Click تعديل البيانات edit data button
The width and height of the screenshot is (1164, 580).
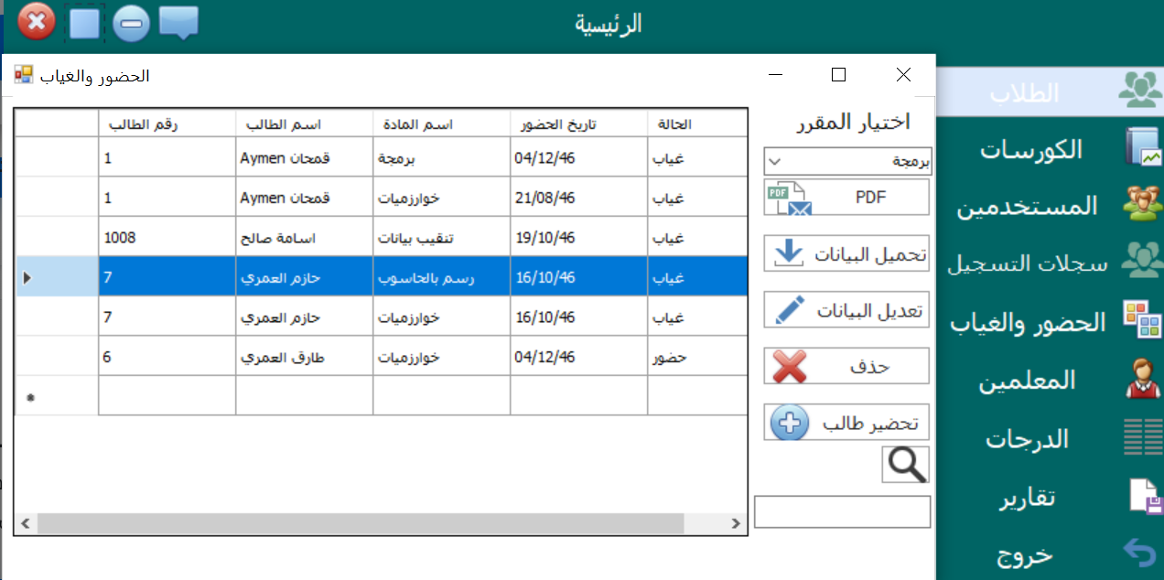click(x=846, y=309)
